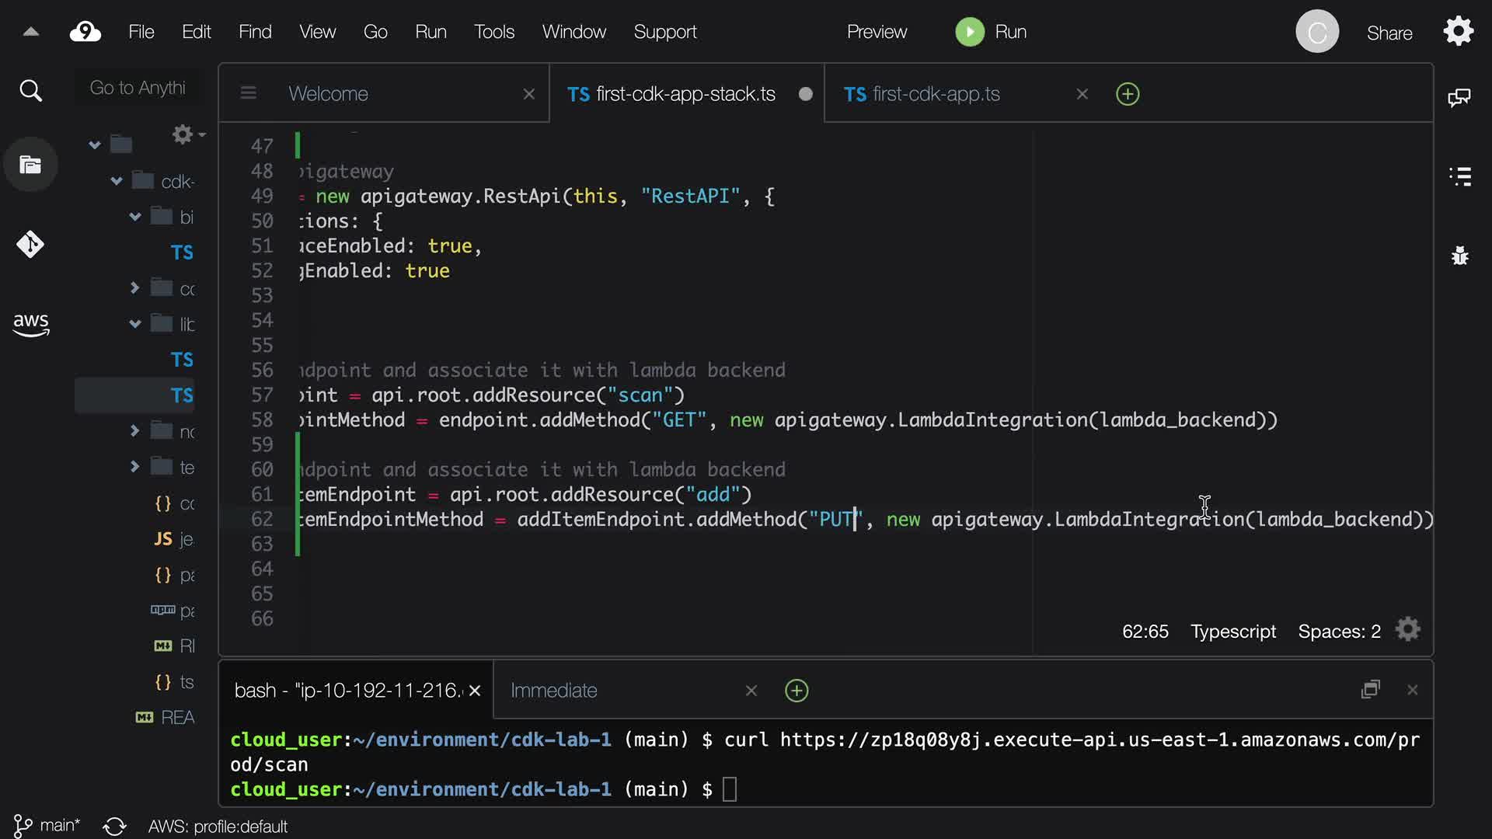Open the search panel magnifier icon

pyautogui.click(x=30, y=91)
